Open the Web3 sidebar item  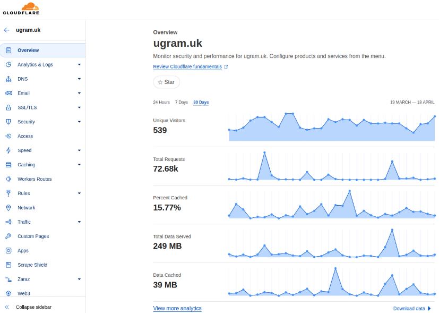coord(43,293)
